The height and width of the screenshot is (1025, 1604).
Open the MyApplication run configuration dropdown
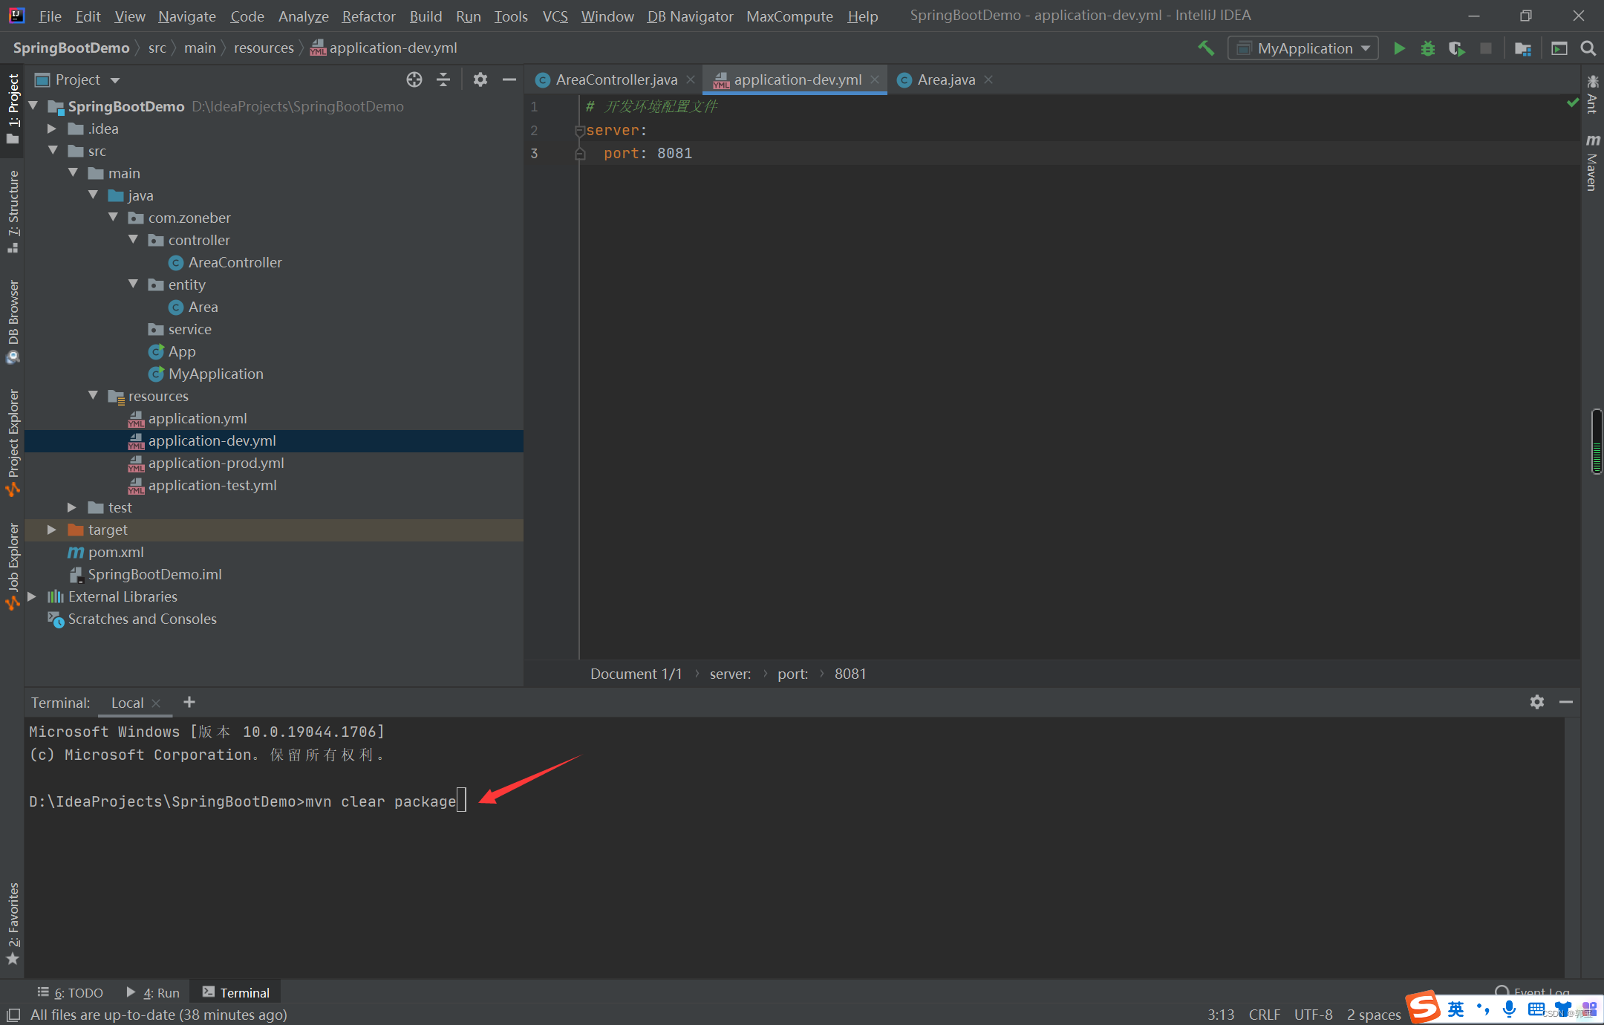[x=1365, y=48]
